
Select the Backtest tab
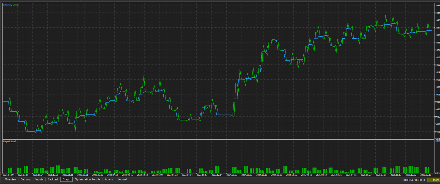coord(53,179)
